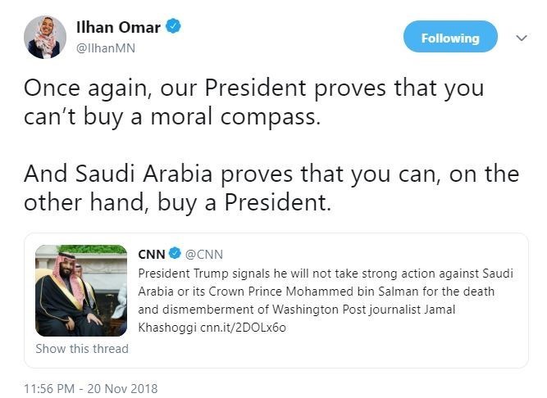The width and height of the screenshot is (547, 398).
Task: Click the CNN verified badge
Action: (175, 255)
